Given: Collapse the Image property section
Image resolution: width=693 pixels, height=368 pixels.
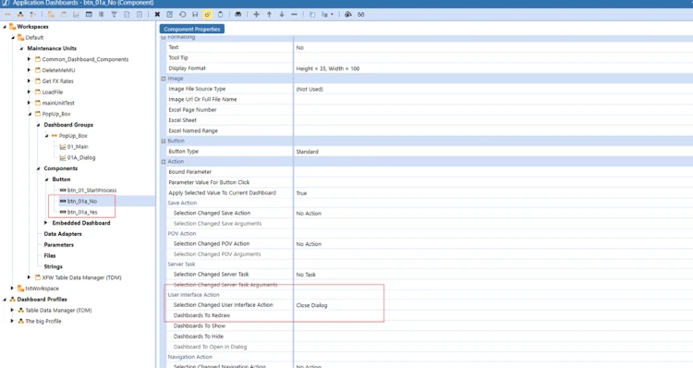Looking at the screenshot, I should pos(164,79).
